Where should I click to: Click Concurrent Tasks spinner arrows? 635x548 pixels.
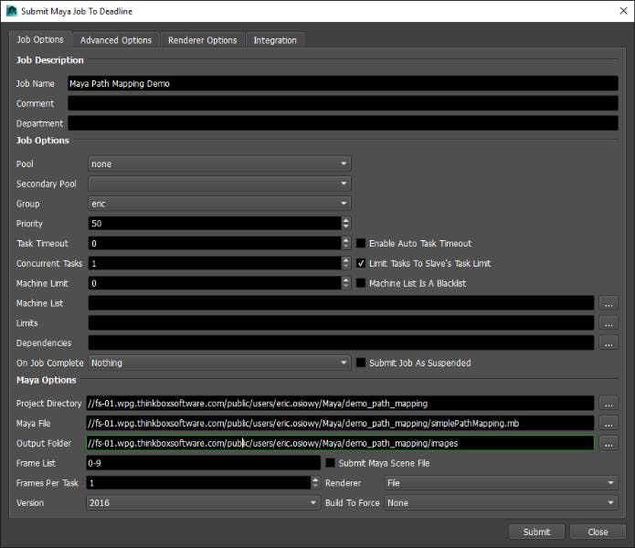pyautogui.click(x=346, y=263)
